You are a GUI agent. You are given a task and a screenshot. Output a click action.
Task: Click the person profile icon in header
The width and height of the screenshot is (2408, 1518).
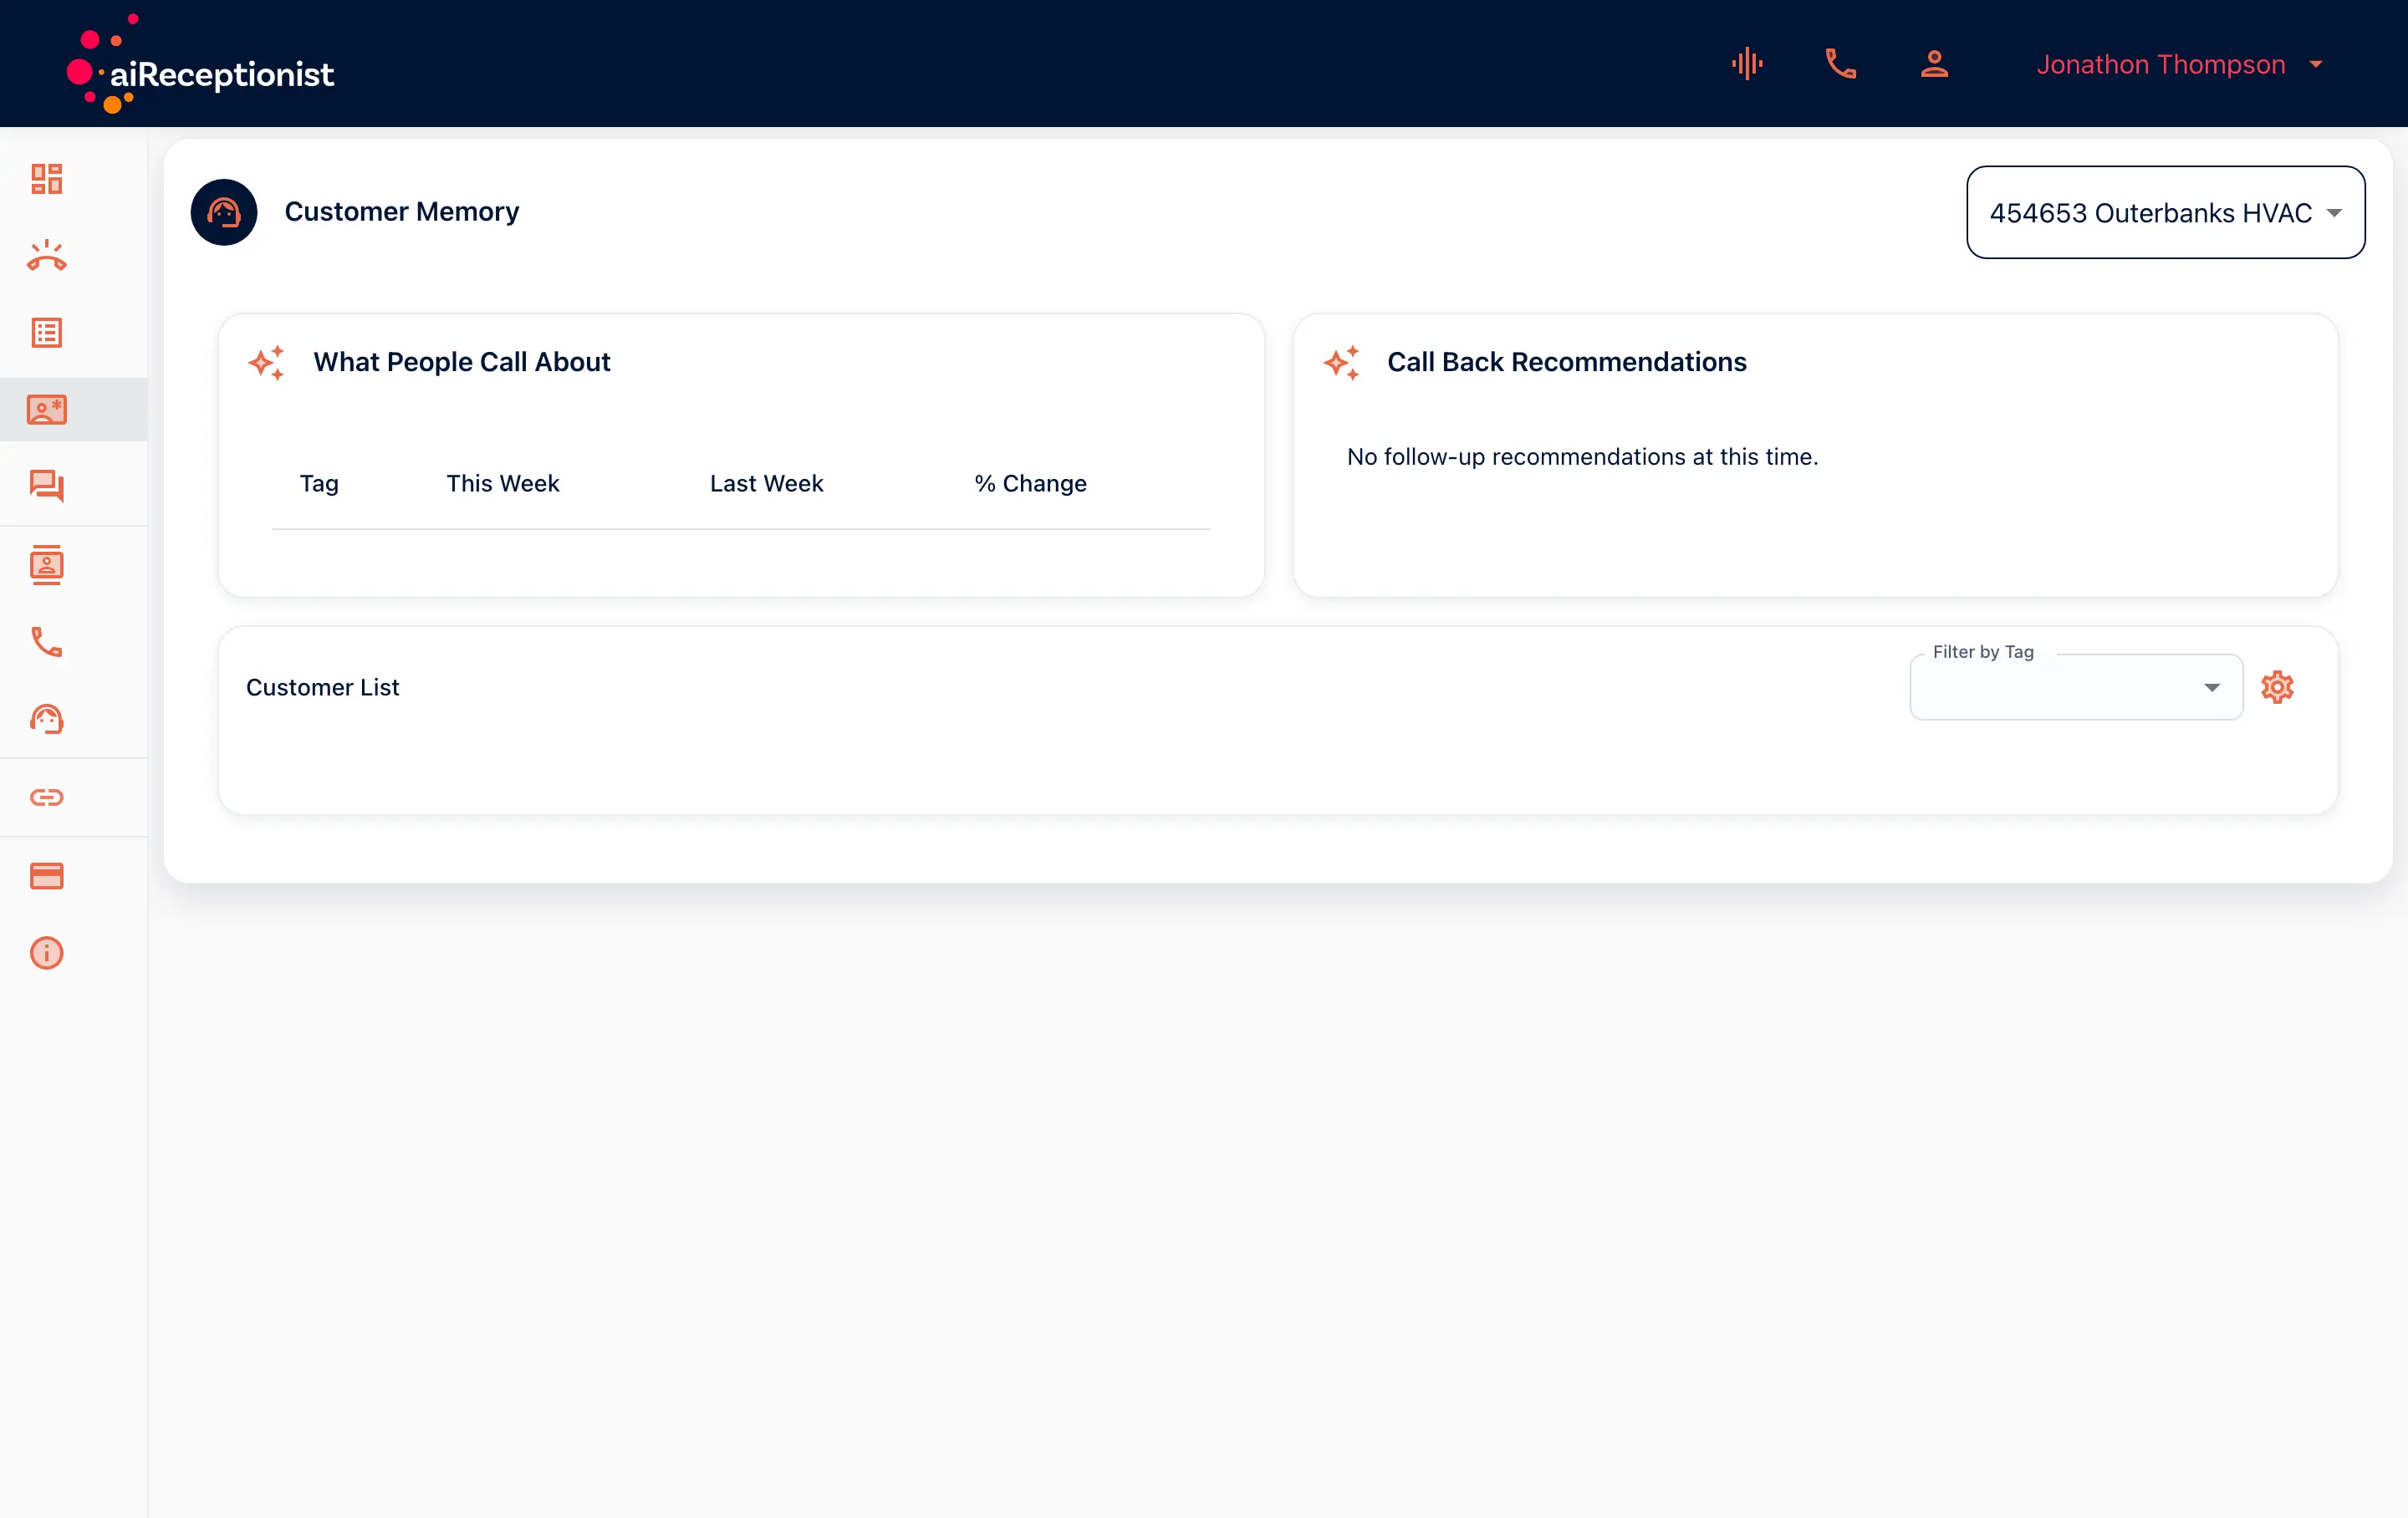tap(1934, 64)
